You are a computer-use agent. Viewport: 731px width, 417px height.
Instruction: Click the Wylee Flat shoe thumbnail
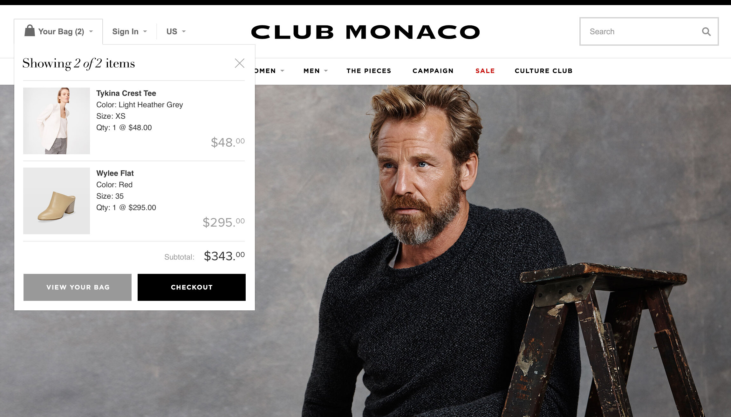[x=57, y=201]
